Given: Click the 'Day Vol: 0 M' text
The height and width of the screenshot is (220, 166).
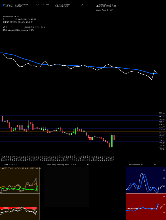Looking at the screenshot, I should pos(104,10).
